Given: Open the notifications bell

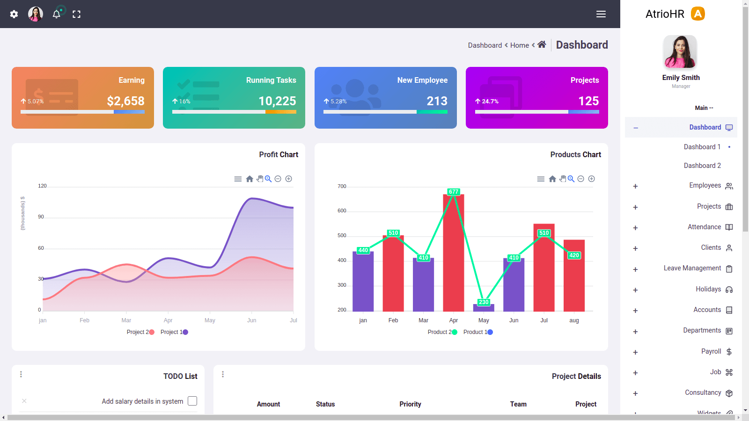Looking at the screenshot, I should click(x=56, y=14).
